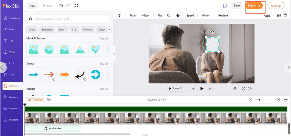Select the Heart tag chip
This screenshot has height=136, width=291.
pos(62,30)
